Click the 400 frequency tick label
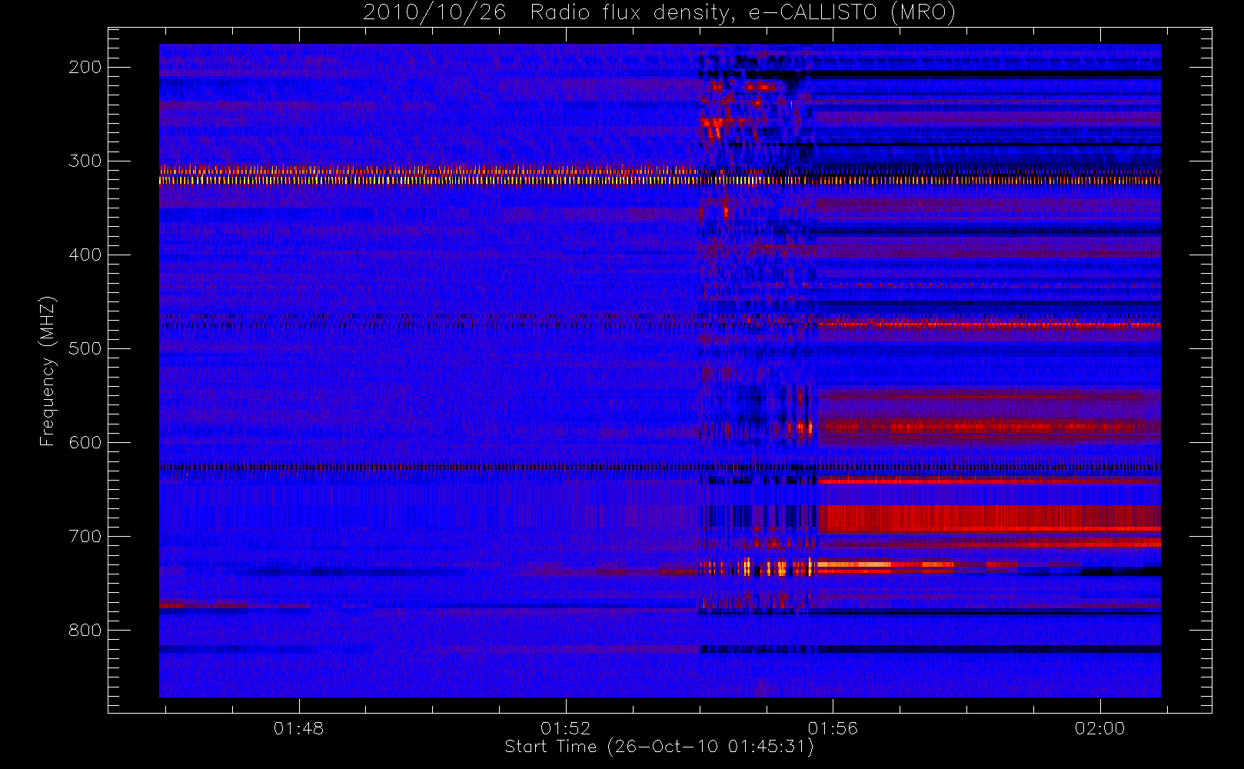 coord(85,255)
